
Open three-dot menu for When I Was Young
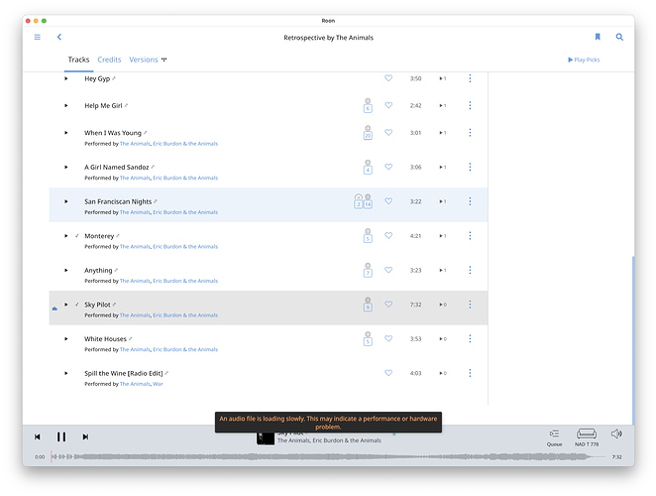(470, 133)
